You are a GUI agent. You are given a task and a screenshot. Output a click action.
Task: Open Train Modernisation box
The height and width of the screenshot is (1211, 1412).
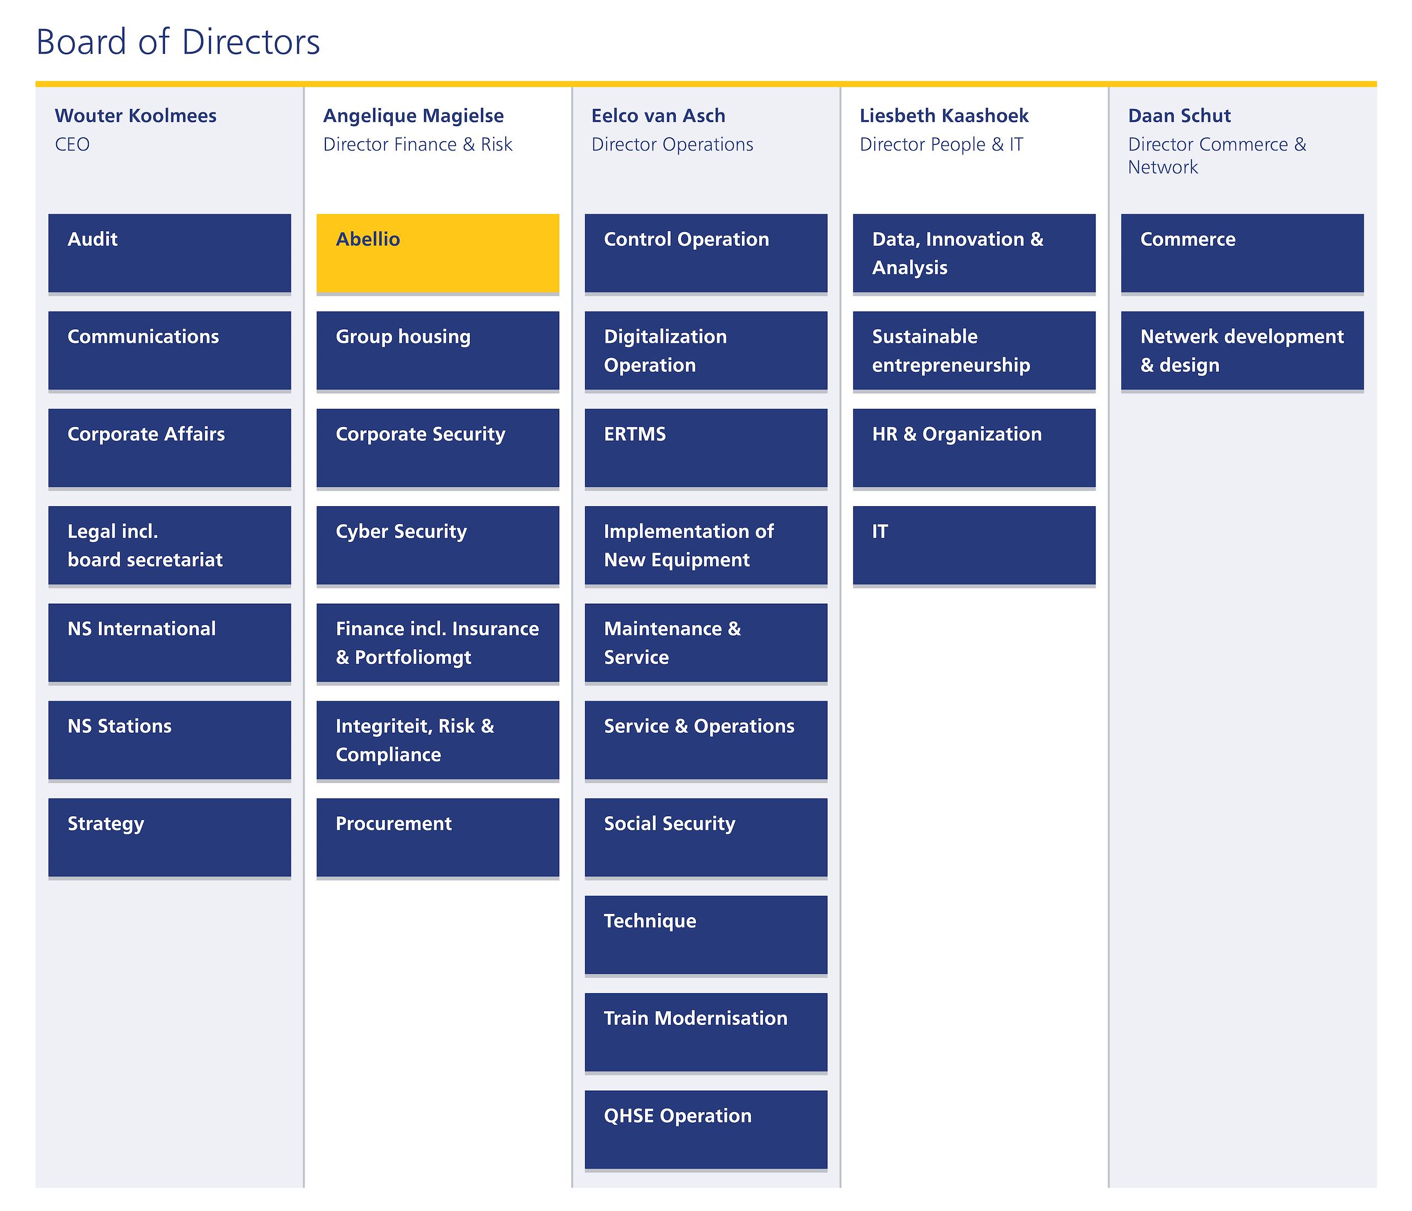(x=705, y=1032)
